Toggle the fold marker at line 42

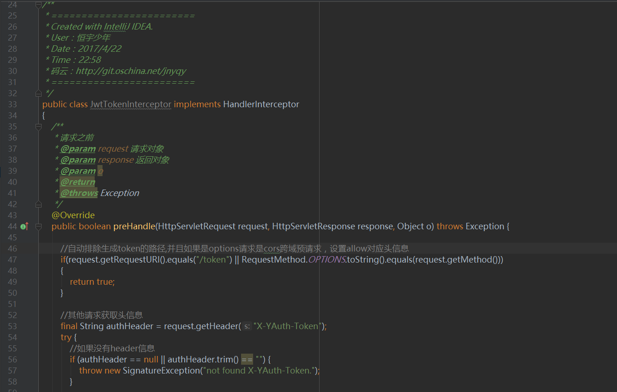39,204
